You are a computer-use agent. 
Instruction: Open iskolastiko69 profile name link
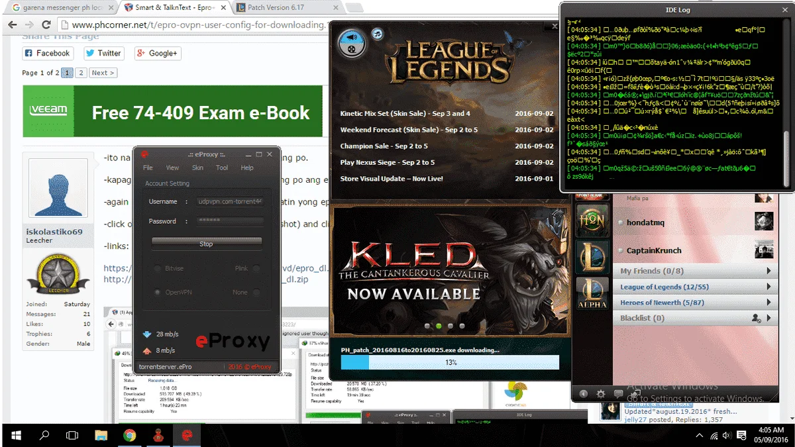click(54, 232)
